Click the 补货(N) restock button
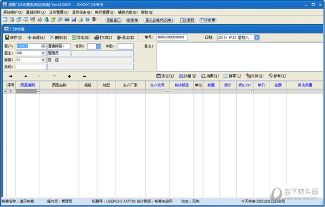Screen dimensions: 325x207 [255, 76]
